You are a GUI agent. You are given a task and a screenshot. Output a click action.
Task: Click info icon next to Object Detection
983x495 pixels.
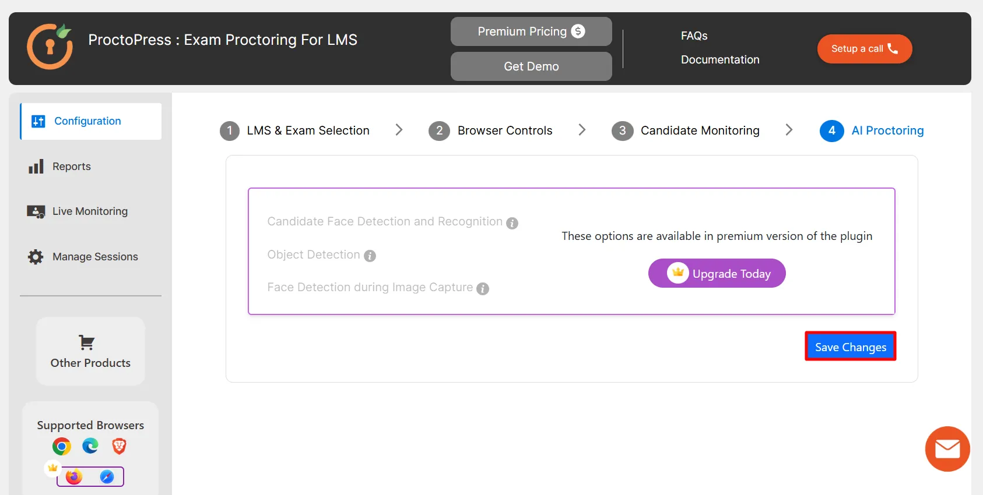click(x=370, y=256)
